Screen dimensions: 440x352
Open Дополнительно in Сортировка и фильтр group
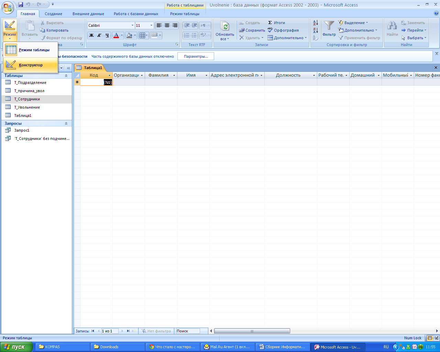pos(358,30)
